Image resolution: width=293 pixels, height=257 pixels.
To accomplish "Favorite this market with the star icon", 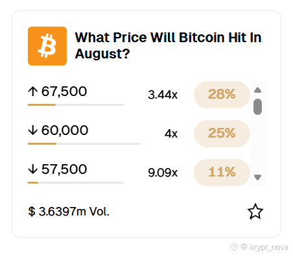I will (x=255, y=212).
